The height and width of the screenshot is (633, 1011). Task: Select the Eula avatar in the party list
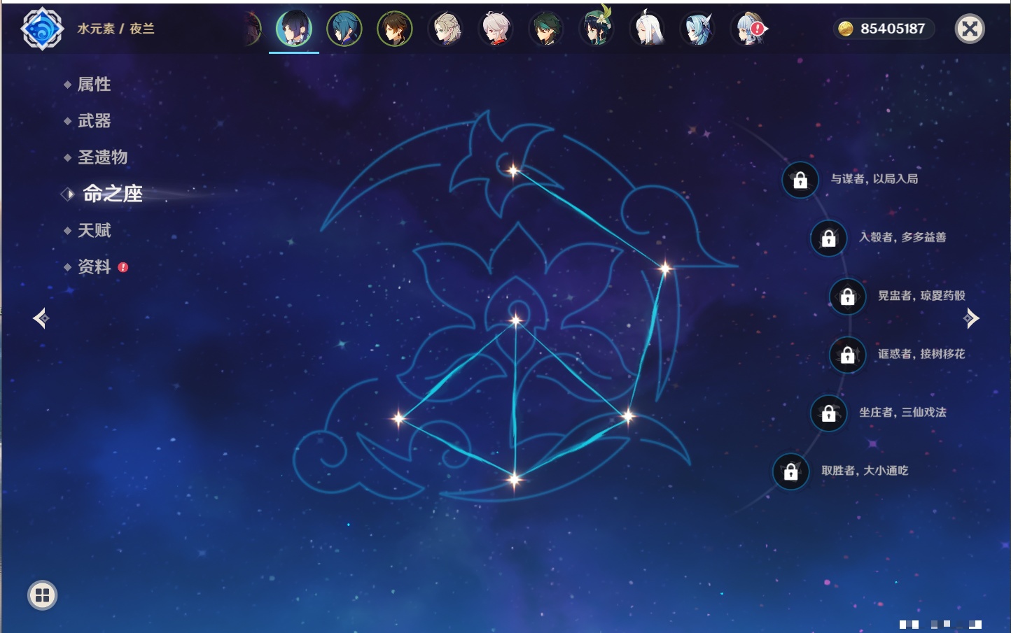point(697,29)
